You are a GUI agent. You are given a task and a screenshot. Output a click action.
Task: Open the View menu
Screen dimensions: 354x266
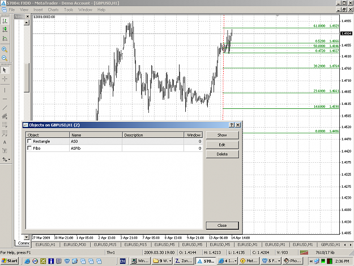pos(24,10)
